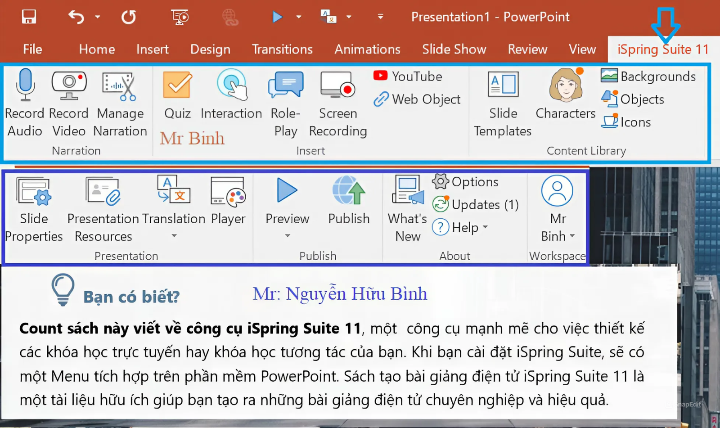Open Presentation Resources
This screenshot has height=428, width=720.
103,209
